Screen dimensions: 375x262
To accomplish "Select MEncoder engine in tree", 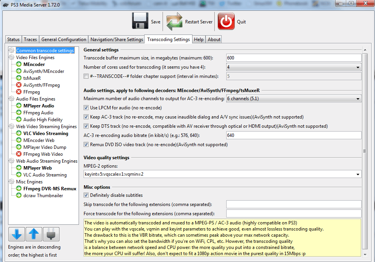I will click(x=34, y=64).
